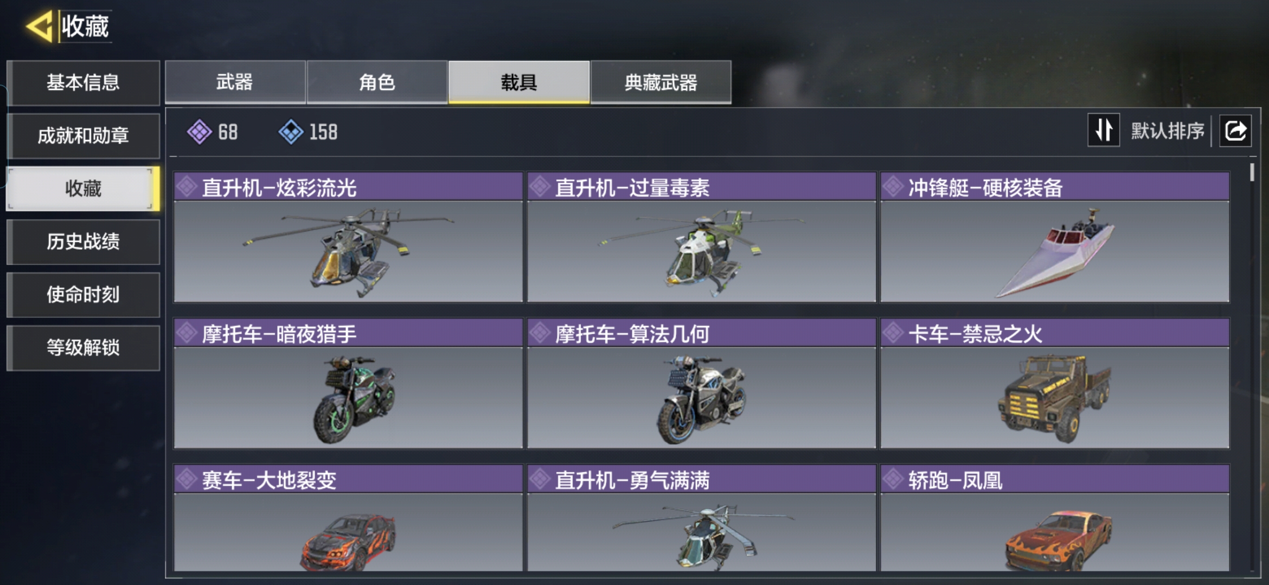Open the 典藏武器 tab

coord(661,82)
